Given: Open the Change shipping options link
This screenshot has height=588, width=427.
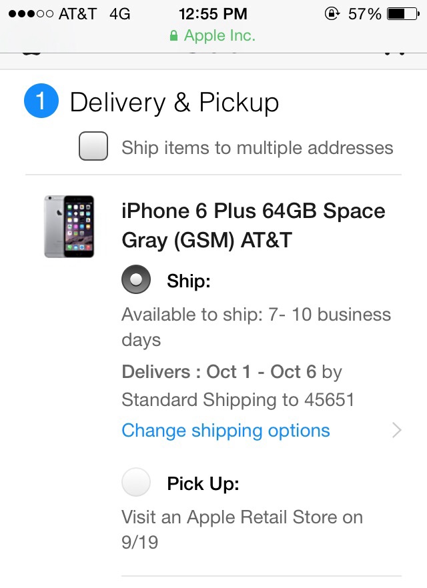Looking at the screenshot, I should pyautogui.click(x=226, y=431).
